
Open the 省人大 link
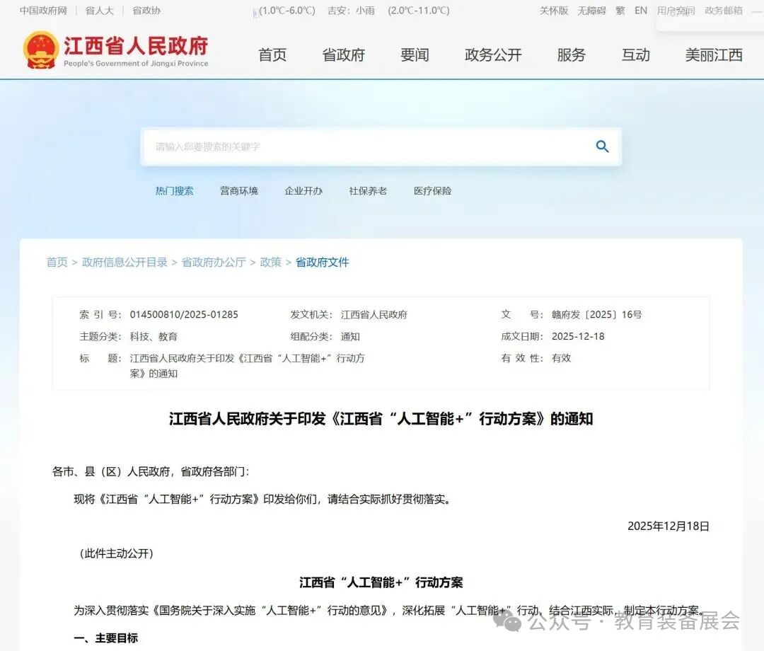click(x=98, y=10)
